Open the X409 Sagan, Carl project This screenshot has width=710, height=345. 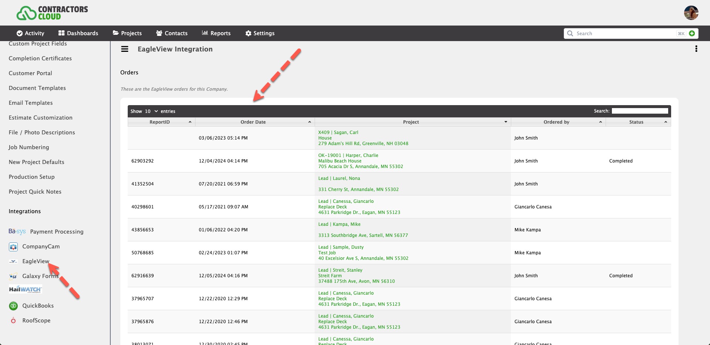point(363,138)
